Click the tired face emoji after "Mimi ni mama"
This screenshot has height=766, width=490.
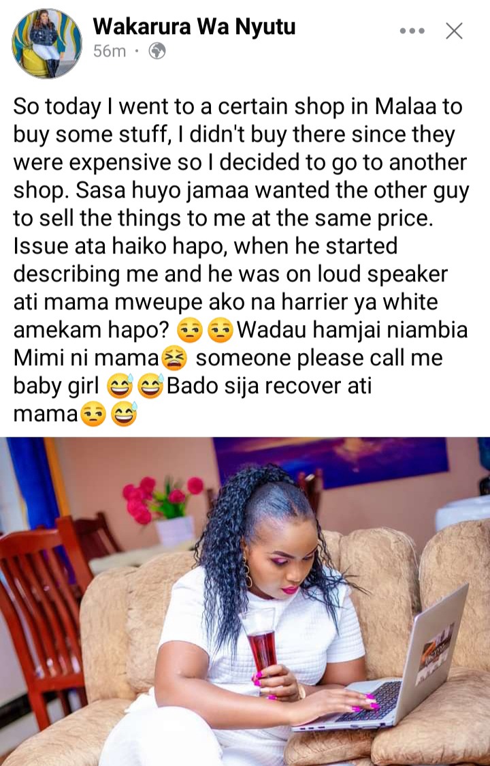pos(174,360)
